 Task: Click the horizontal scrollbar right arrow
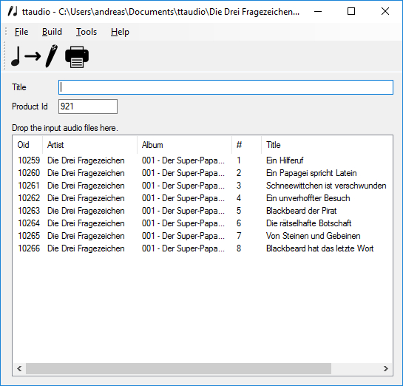pyautogui.click(x=386, y=369)
